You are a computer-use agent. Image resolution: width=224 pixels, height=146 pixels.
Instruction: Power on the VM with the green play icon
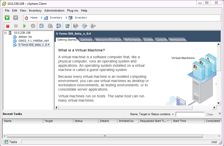[x=24, y=26]
